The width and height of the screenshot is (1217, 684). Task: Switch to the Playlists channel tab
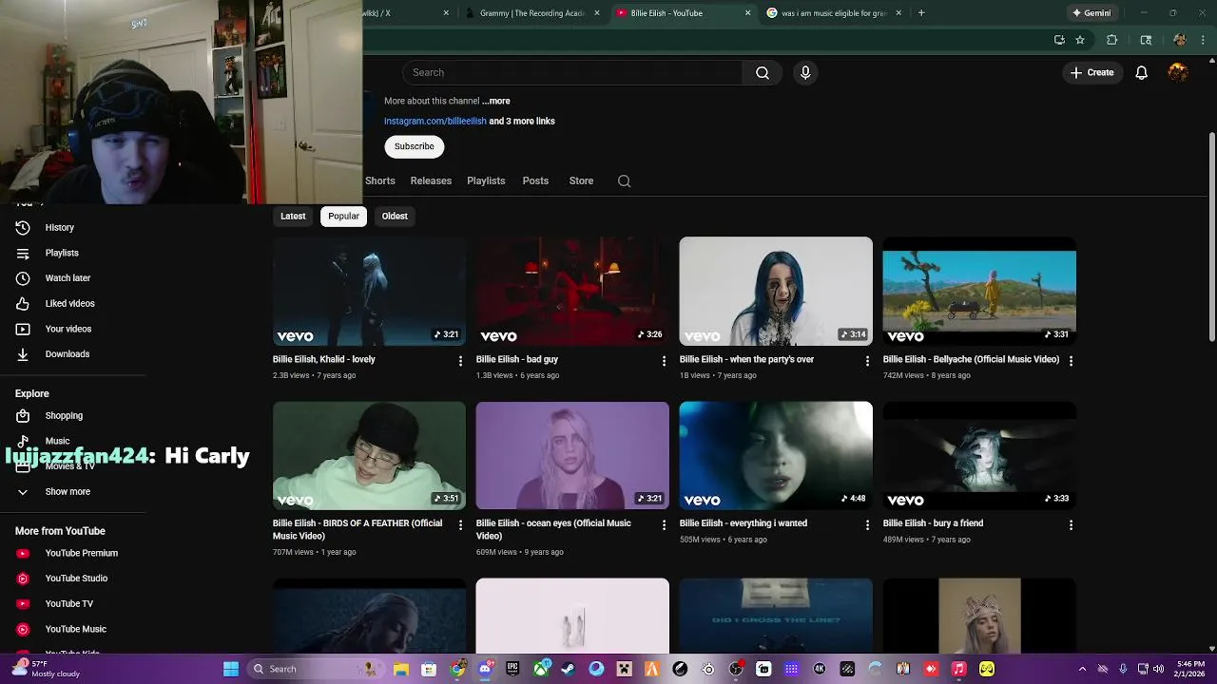[486, 180]
